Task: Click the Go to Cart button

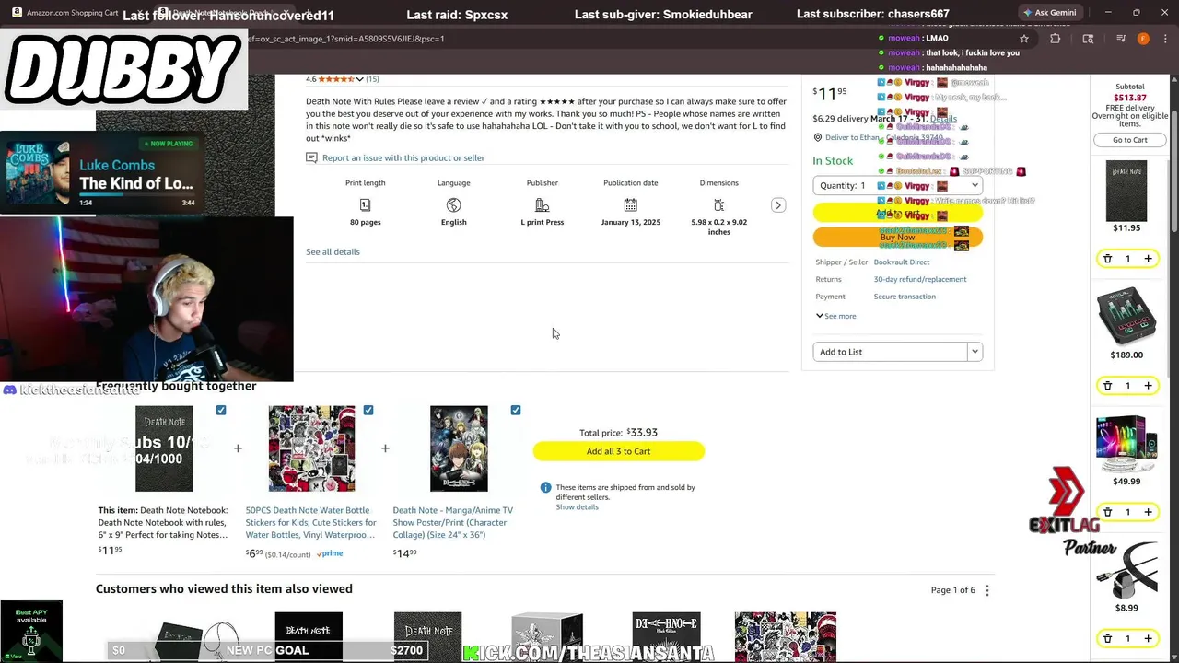Action: pos(1129,140)
